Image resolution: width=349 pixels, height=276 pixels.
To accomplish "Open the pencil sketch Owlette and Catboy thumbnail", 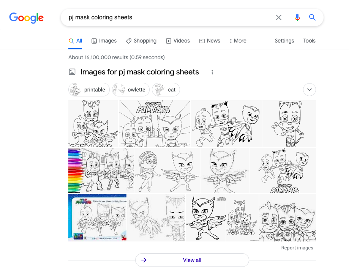I will pyautogui.click(x=156, y=218).
